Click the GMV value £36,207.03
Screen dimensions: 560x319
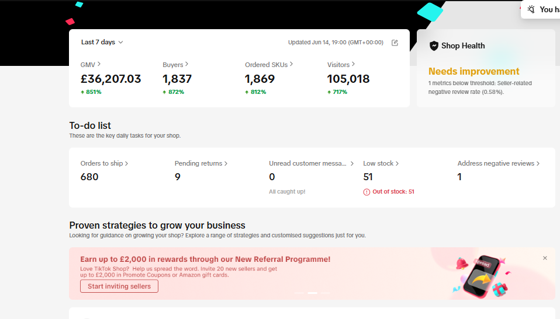(x=111, y=79)
